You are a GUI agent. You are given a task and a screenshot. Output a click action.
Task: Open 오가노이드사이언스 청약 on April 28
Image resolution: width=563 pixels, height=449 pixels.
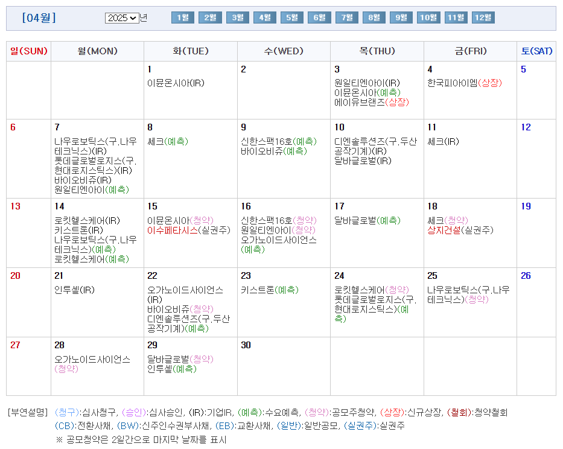(92, 364)
